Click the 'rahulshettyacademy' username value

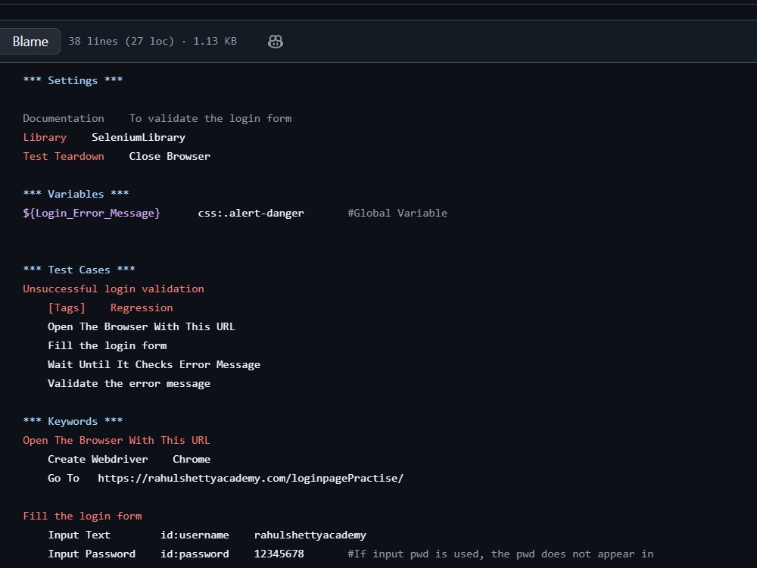(x=310, y=535)
